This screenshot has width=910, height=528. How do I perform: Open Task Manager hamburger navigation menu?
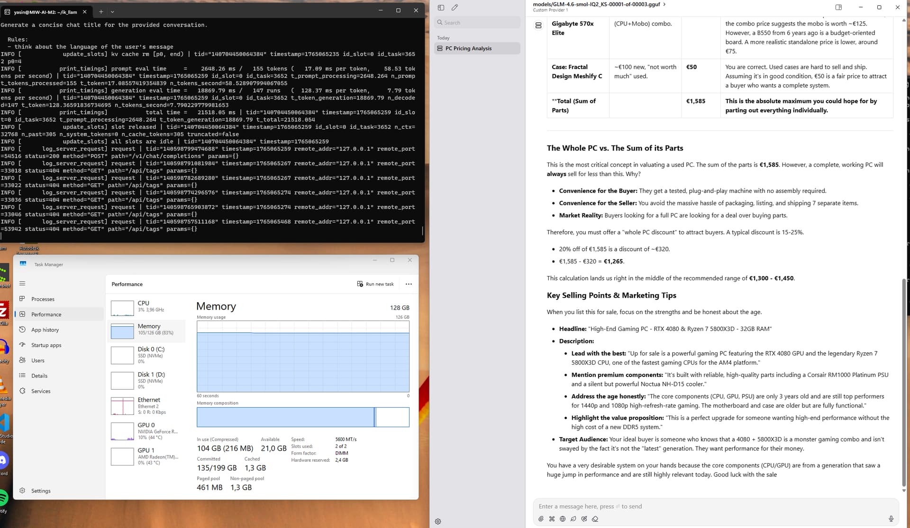(22, 284)
